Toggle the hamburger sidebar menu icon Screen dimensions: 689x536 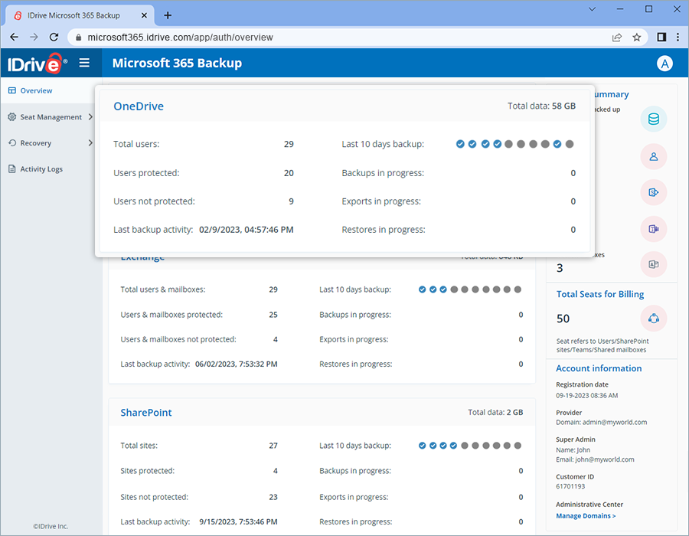point(84,63)
